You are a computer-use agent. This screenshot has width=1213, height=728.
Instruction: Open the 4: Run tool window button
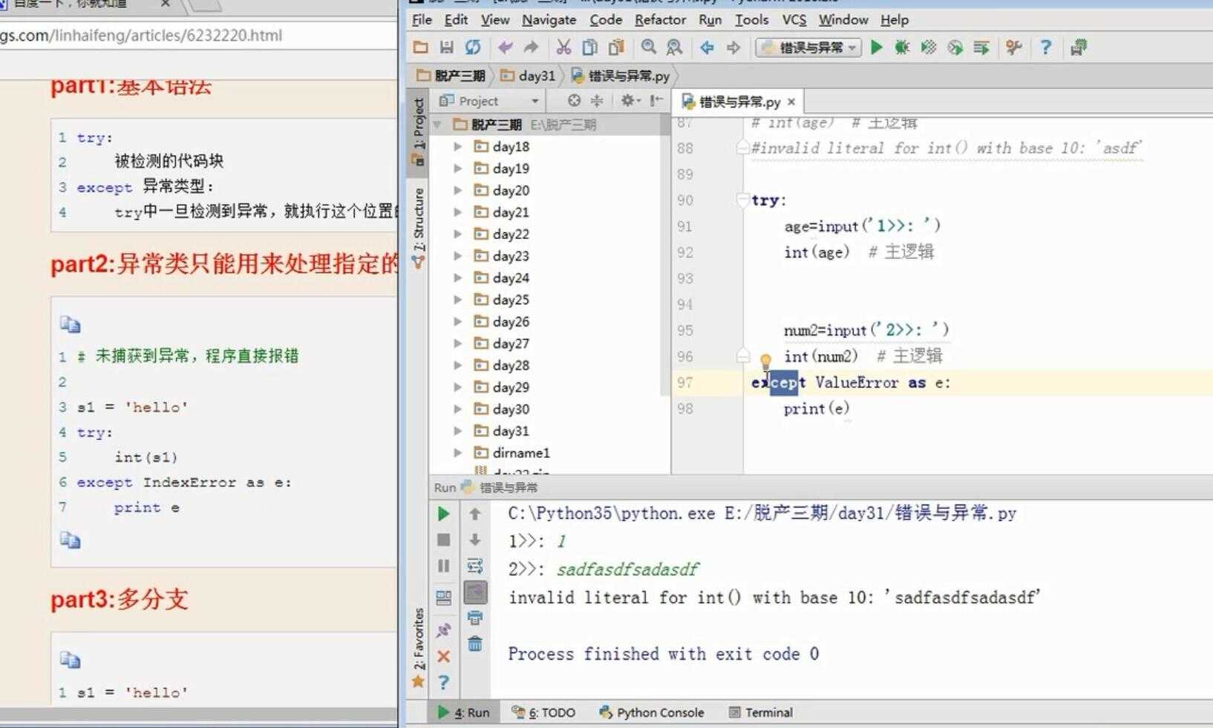coord(465,712)
